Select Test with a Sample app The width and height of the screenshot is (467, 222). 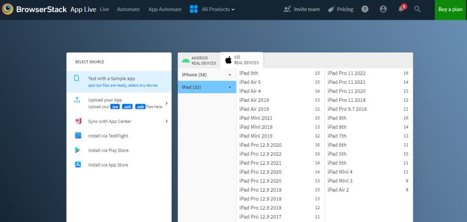(119, 82)
